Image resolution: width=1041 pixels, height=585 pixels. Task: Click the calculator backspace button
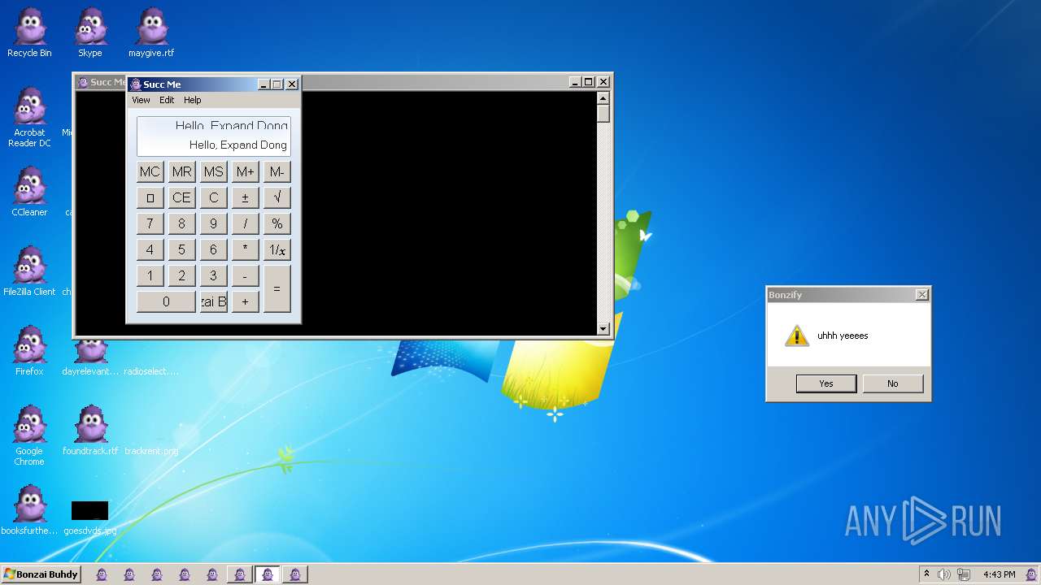point(150,197)
